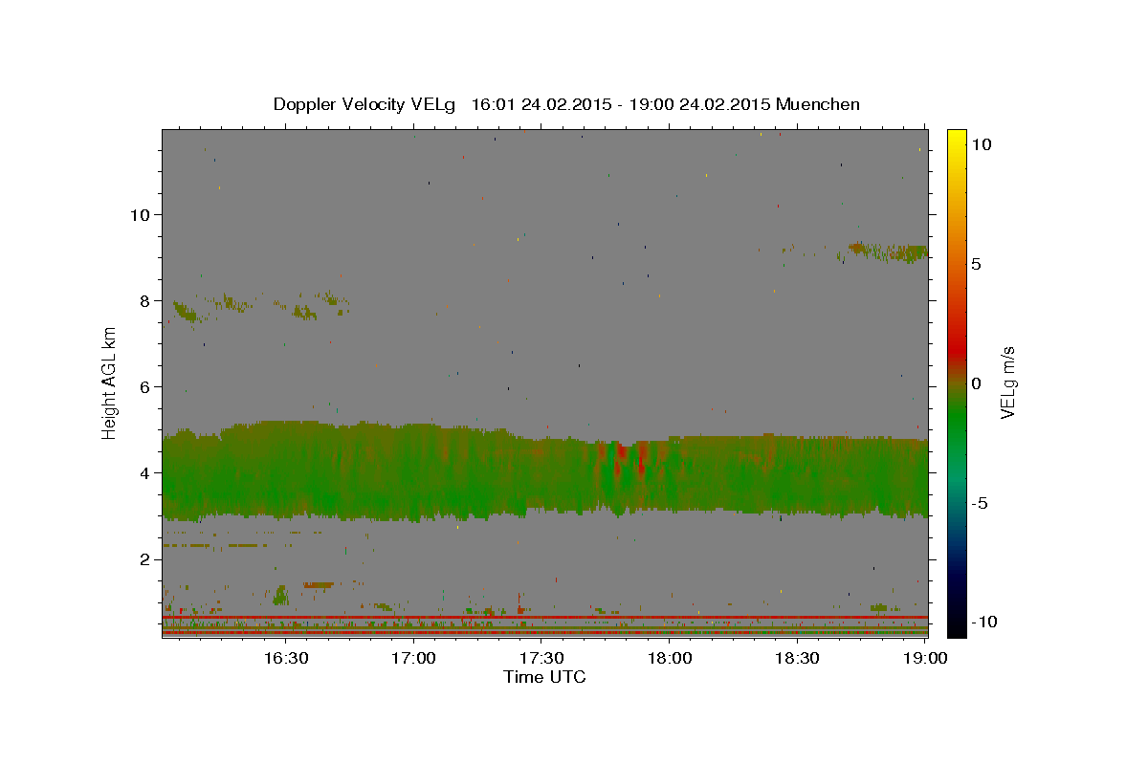Image resolution: width=1148 pixels, height=765 pixels.
Task: Click the 18:30 time tick label
Action: tap(798, 658)
